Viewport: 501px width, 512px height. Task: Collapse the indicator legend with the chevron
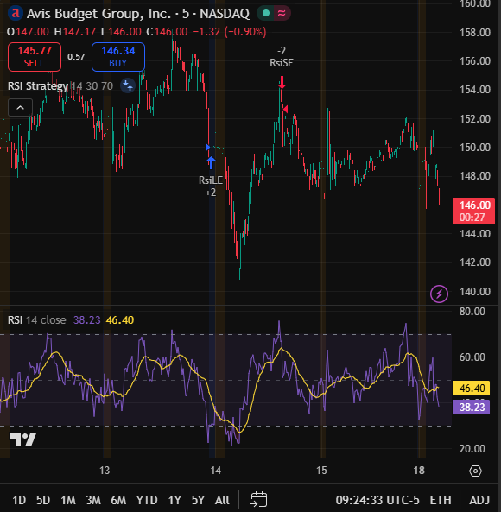pos(20,107)
